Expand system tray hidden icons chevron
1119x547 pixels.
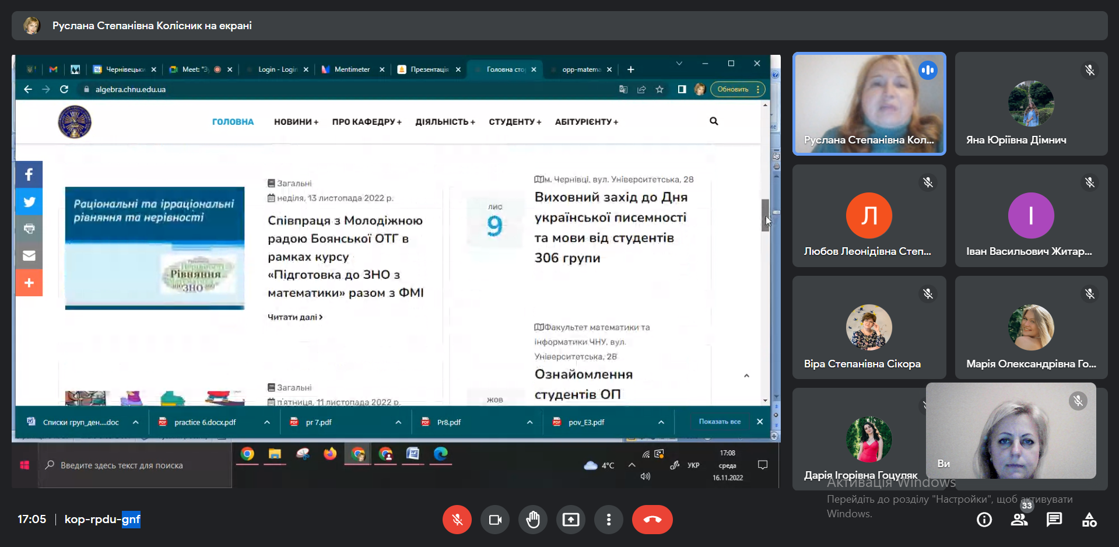click(x=632, y=465)
